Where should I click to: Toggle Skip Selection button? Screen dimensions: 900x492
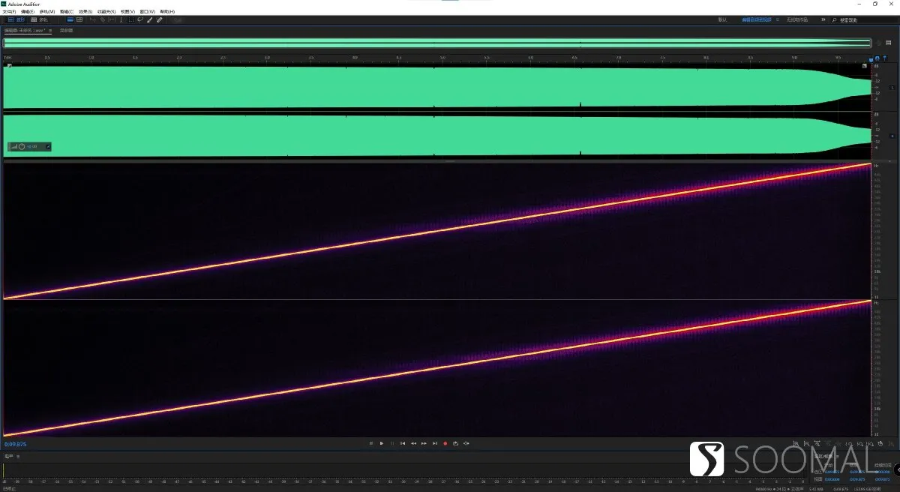click(x=466, y=443)
